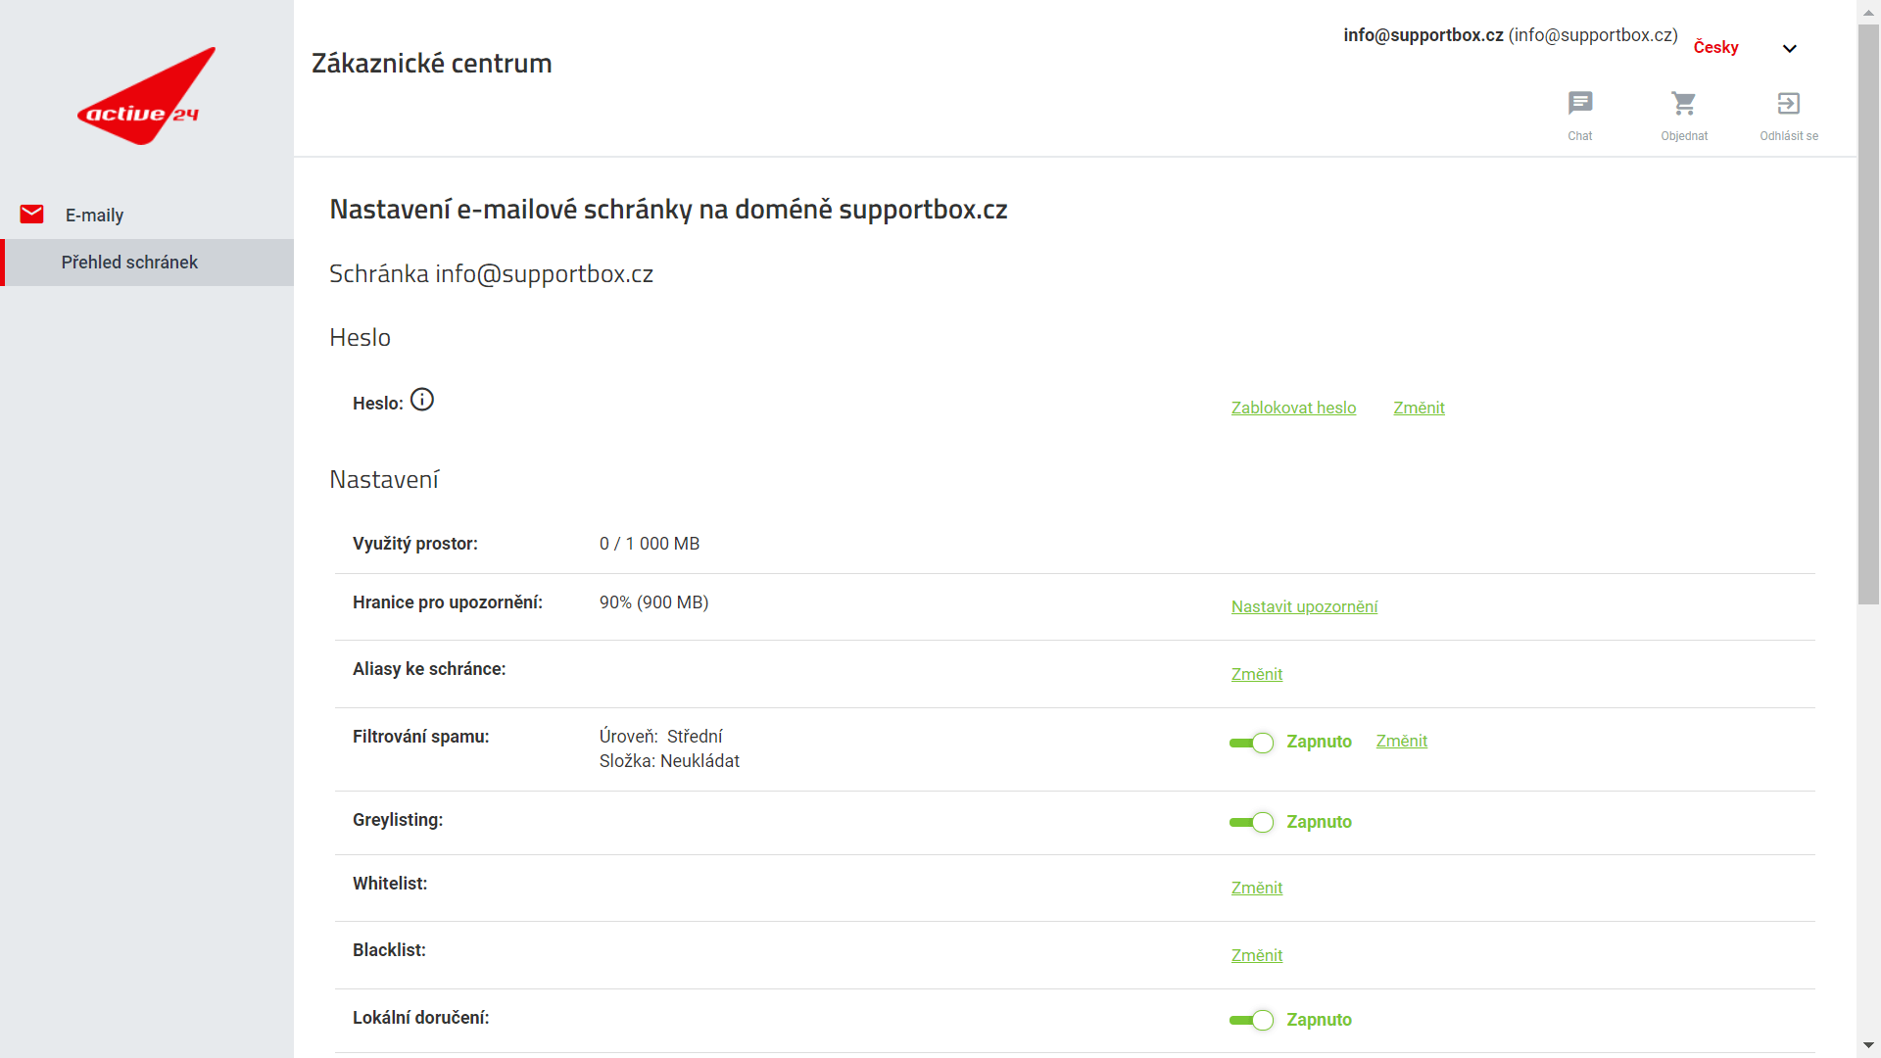
Task: Click the E-maily envelope icon
Action: 32,215
